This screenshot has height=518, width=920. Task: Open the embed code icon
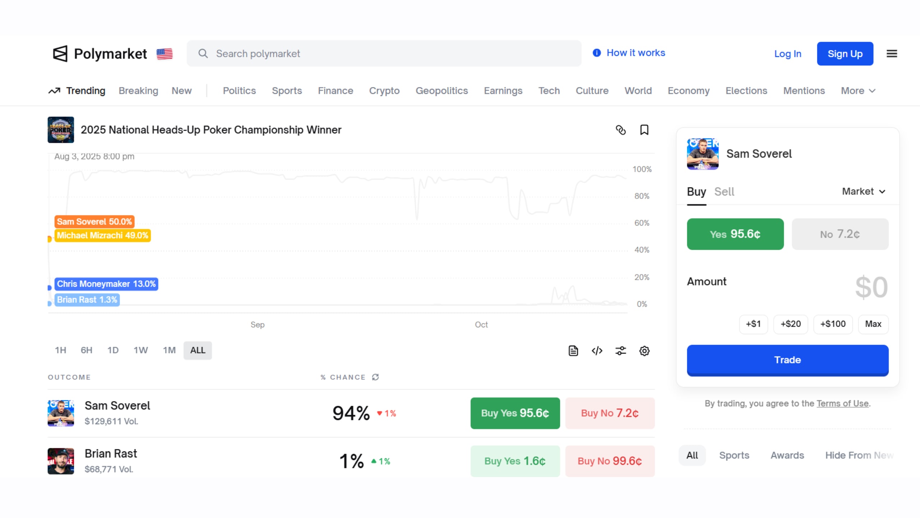tap(597, 350)
